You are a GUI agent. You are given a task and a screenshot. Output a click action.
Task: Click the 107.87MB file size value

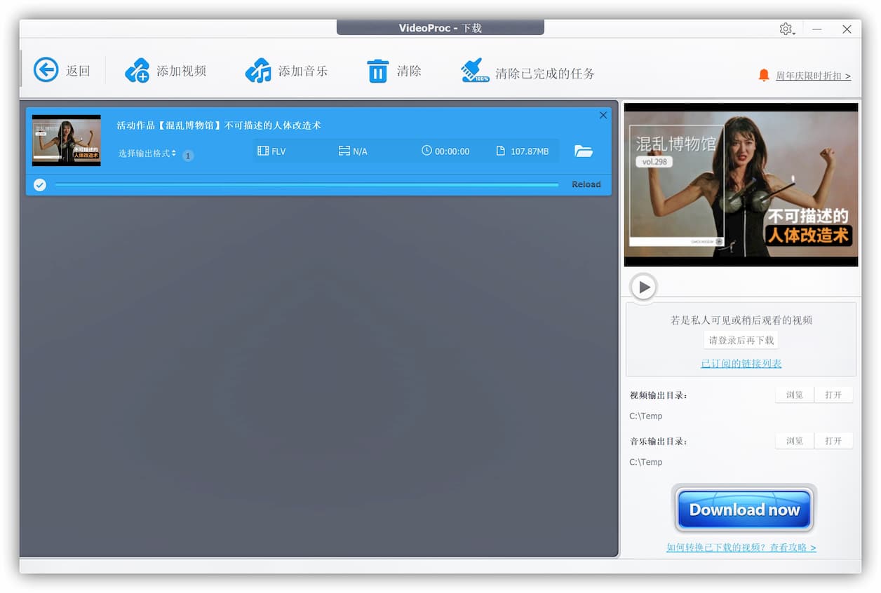[530, 151]
